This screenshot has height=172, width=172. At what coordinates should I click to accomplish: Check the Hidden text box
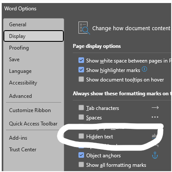(x=81, y=136)
